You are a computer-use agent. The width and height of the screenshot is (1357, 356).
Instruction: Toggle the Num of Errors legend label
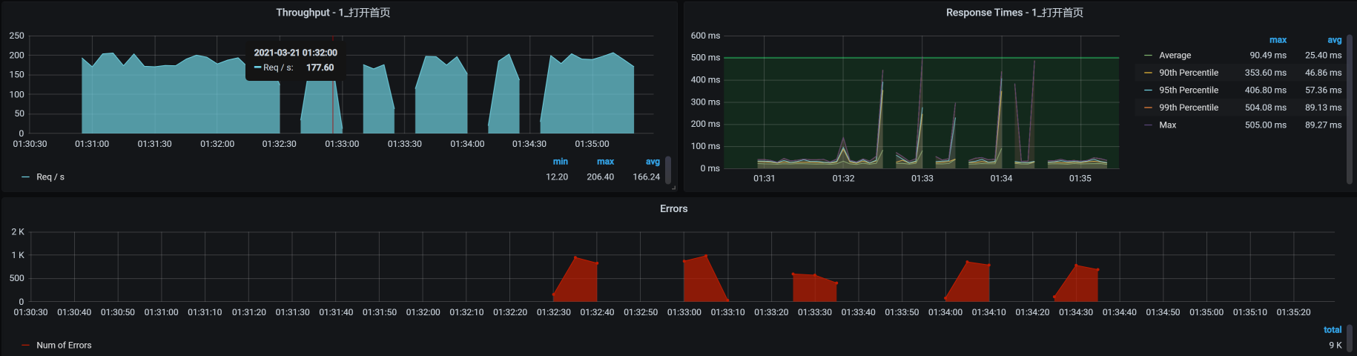tap(64, 346)
